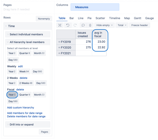Select Weekly hierarchy Day 580 level
Viewport: 158px width, 140px height.
point(37,72)
